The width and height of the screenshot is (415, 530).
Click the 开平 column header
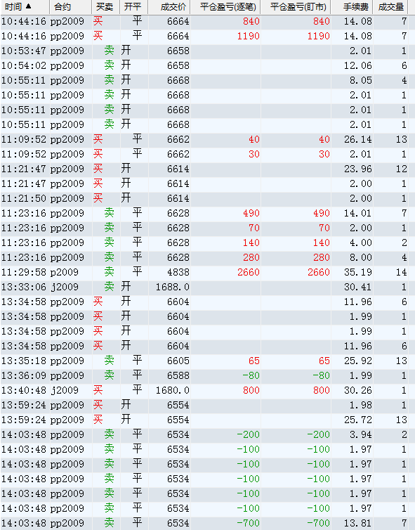pos(133,7)
